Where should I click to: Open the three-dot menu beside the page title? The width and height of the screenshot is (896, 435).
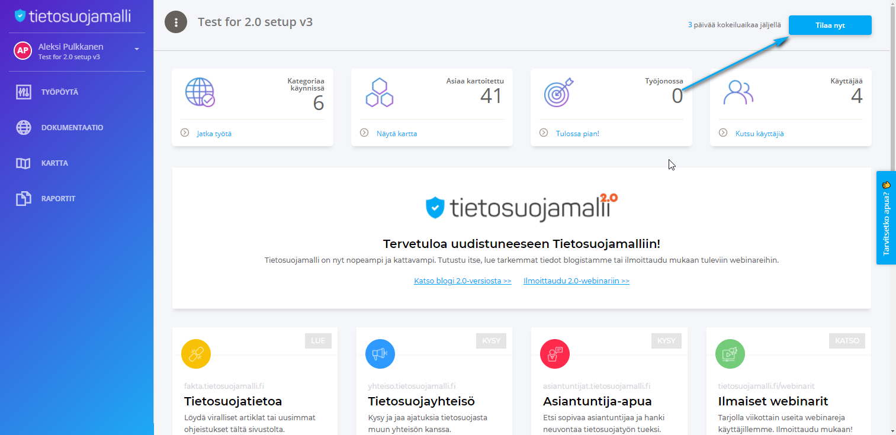176,22
